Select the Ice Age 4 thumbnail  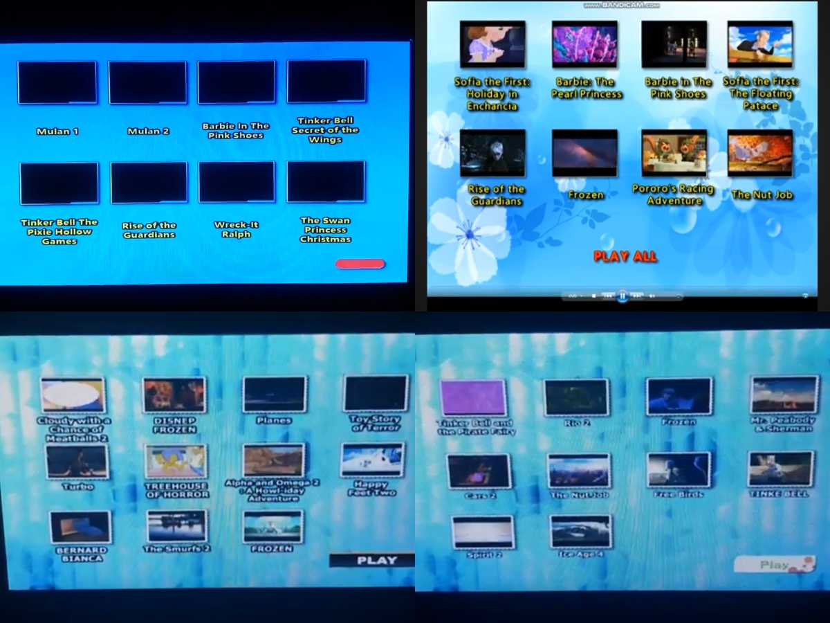(x=581, y=532)
